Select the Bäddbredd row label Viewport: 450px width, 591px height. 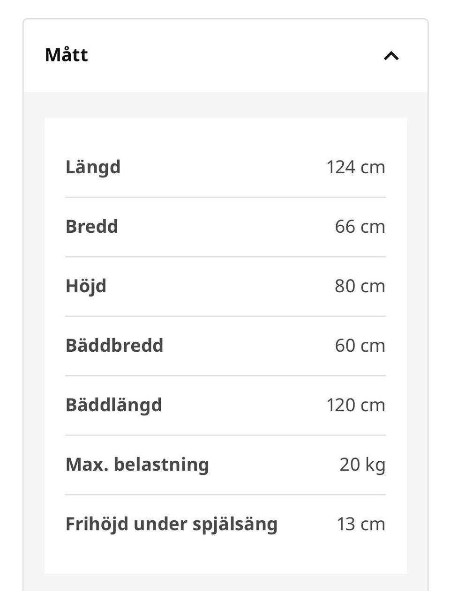pyautogui.click(x=114, y=346)
